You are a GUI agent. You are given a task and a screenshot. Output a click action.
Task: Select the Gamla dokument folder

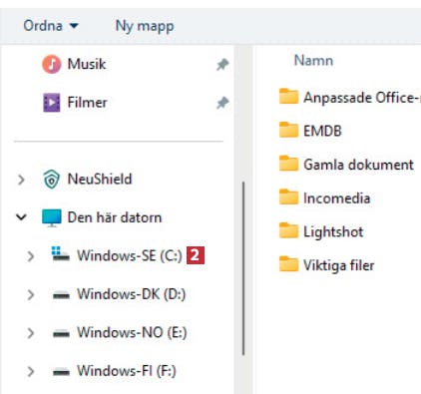[346, 165]
